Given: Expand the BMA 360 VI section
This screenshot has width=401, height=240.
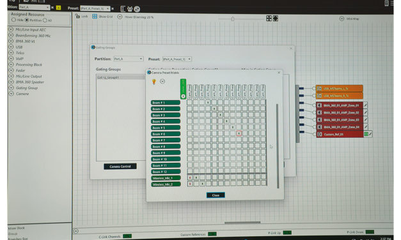Looking at the screenshot, I should point(11,41).
